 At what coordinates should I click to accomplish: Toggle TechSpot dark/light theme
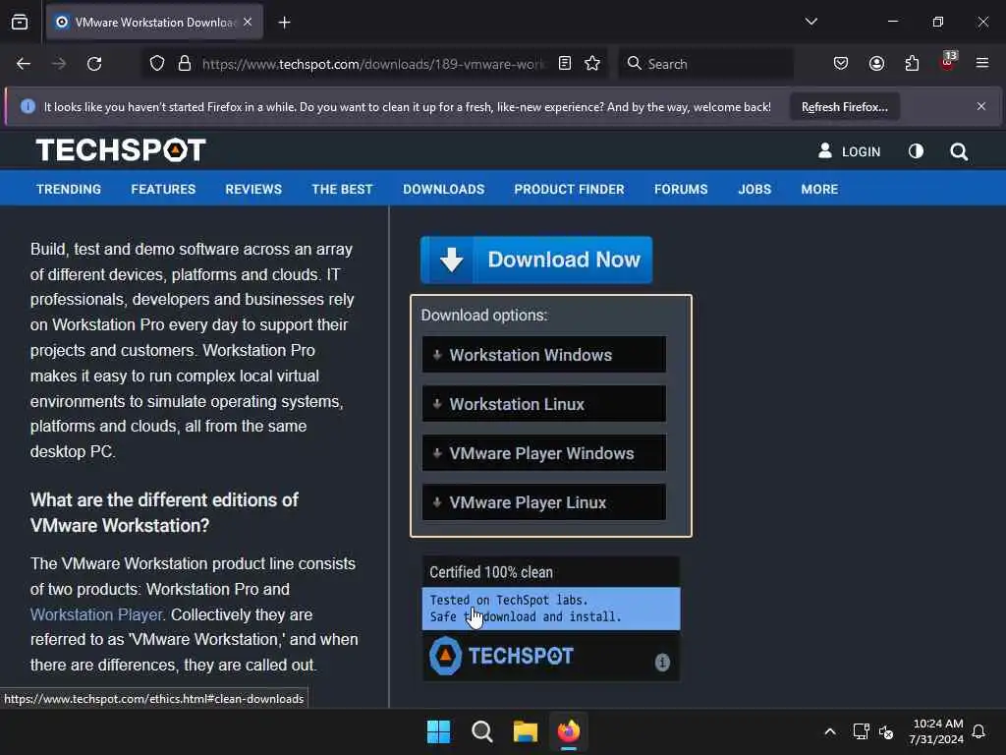(916, 151)
